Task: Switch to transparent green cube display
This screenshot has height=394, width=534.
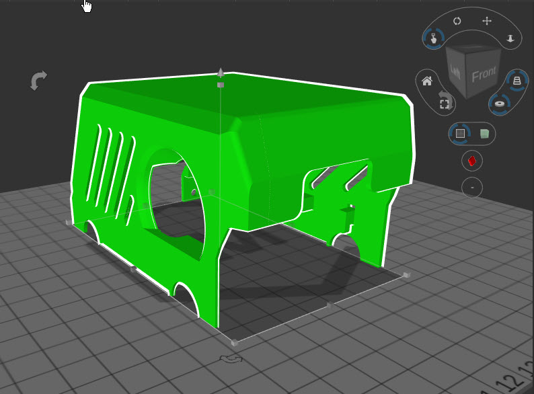Action: [x=484, y=134]
